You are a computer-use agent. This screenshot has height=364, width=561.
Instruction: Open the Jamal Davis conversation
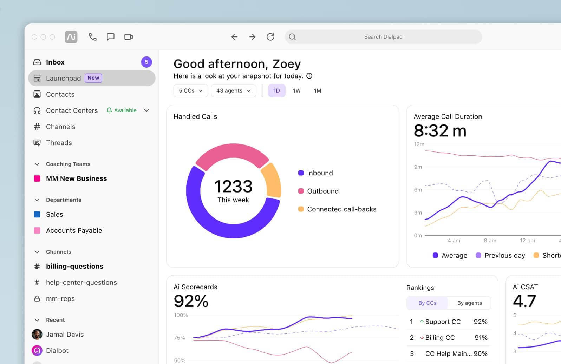click(x=65, y=335)
